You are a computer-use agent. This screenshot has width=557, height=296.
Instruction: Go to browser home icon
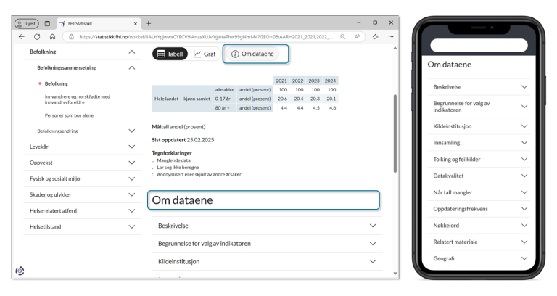click(52, 36)
